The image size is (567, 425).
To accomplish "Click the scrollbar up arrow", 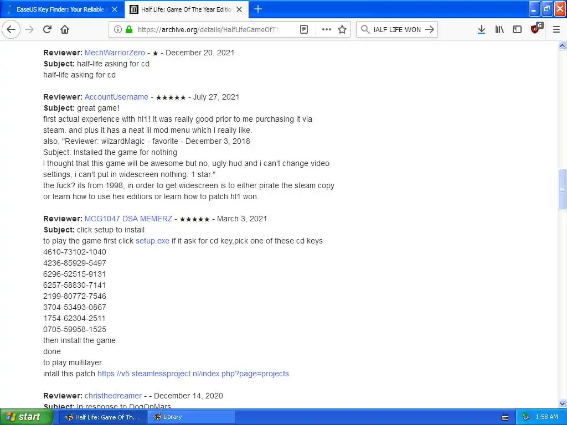I will 562,45.
